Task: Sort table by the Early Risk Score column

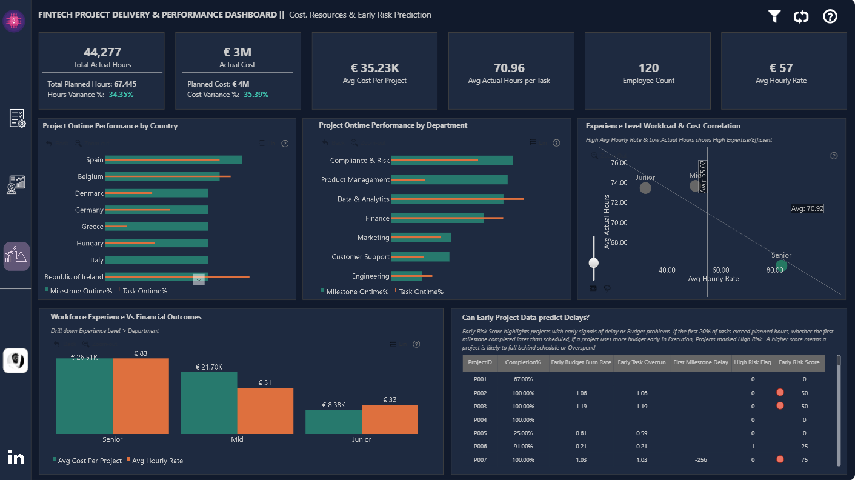Action: 799,362
